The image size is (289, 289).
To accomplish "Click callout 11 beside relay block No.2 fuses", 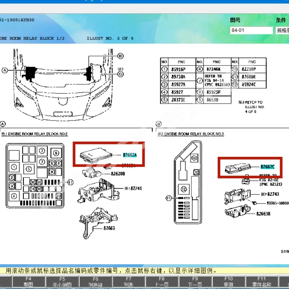I will pyautogui.click(x=71, y=182).
